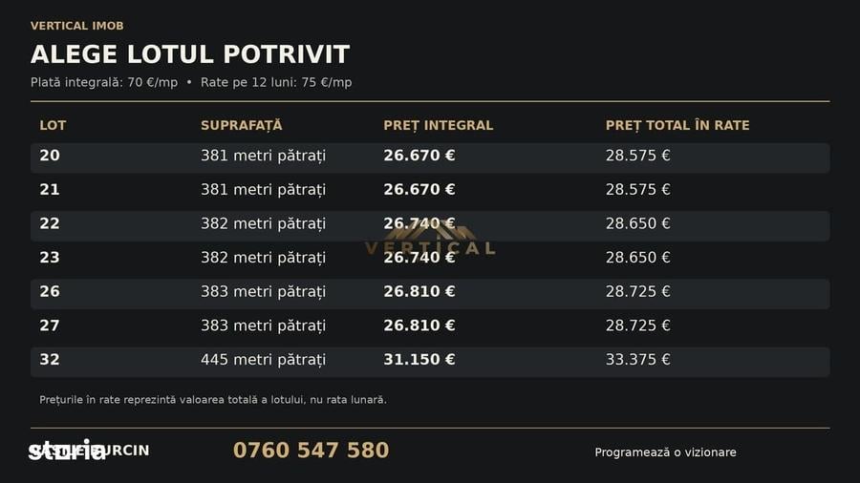This screenshot has height=483, width=860.
Task: Click the PREȚ INTEGRAL column header
Action: coord(439,125)
